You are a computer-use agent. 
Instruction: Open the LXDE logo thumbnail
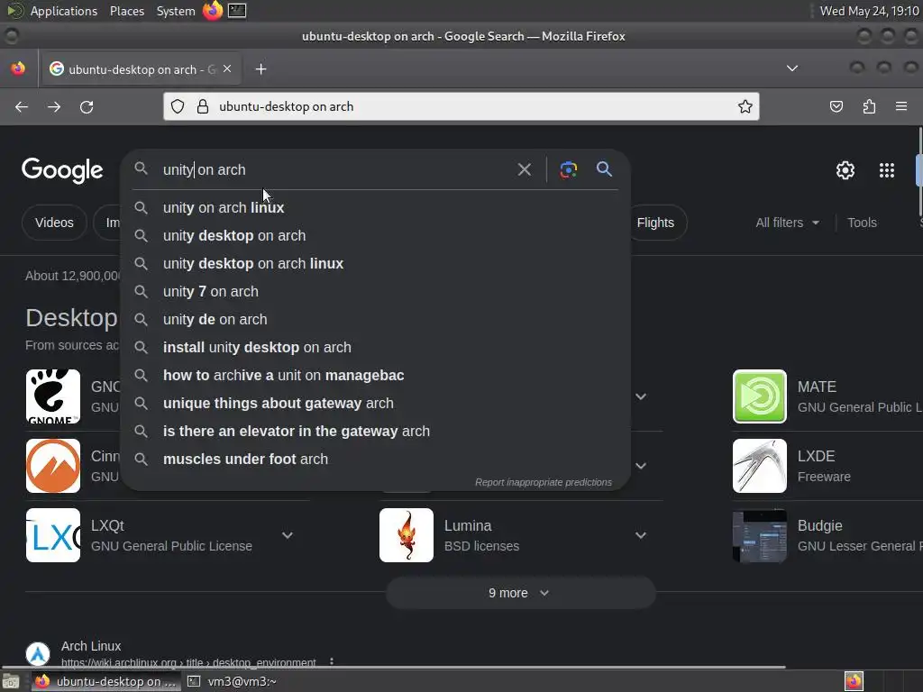[759, 466]
